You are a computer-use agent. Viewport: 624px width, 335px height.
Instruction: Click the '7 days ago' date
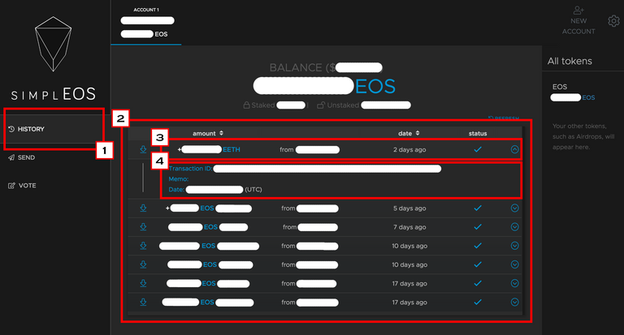409,227
